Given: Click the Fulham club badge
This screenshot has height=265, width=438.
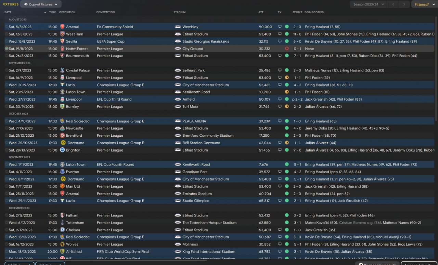Looking at the screenshot, I should [x=62, y=215].
